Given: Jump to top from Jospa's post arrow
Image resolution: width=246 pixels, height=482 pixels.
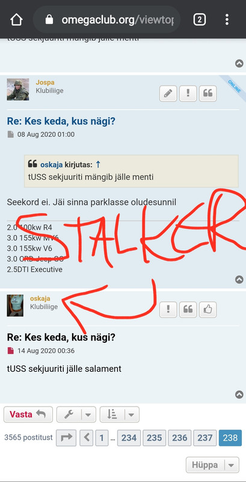Looking at the screenshot, I should tap(239, 280).
